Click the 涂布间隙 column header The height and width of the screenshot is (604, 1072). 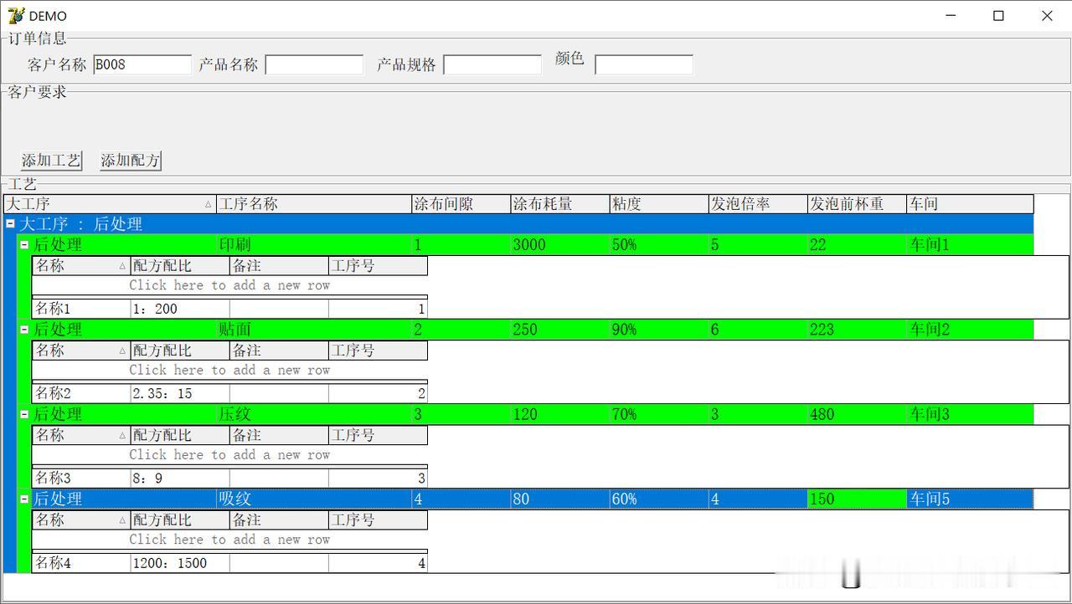(461, 204)
